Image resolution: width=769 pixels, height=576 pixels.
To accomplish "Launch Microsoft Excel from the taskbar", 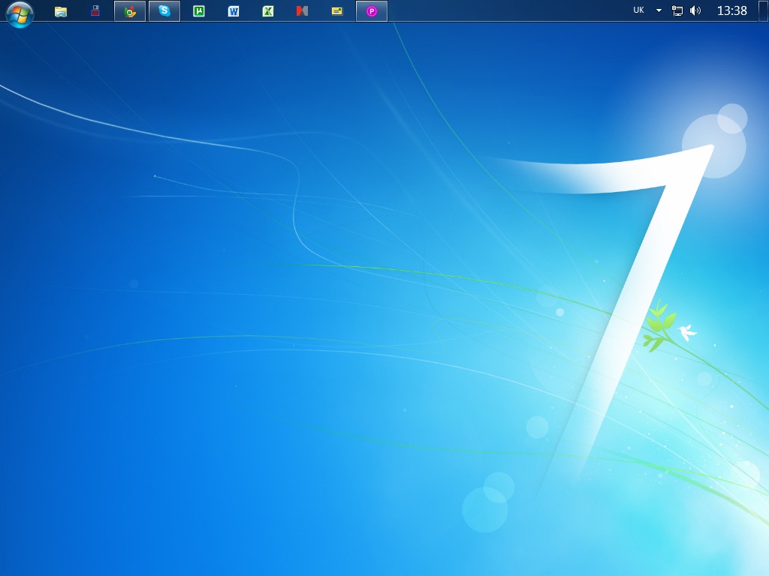I will 268,11.
